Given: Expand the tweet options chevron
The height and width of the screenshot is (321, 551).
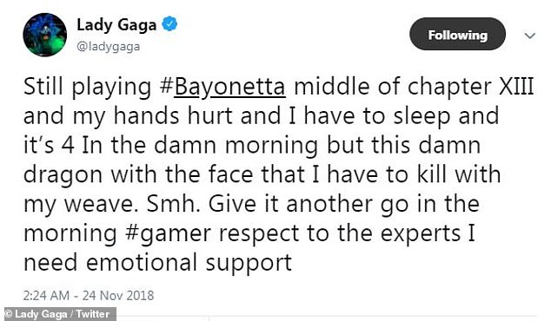Looking at the screenshot, I should 529,35.
